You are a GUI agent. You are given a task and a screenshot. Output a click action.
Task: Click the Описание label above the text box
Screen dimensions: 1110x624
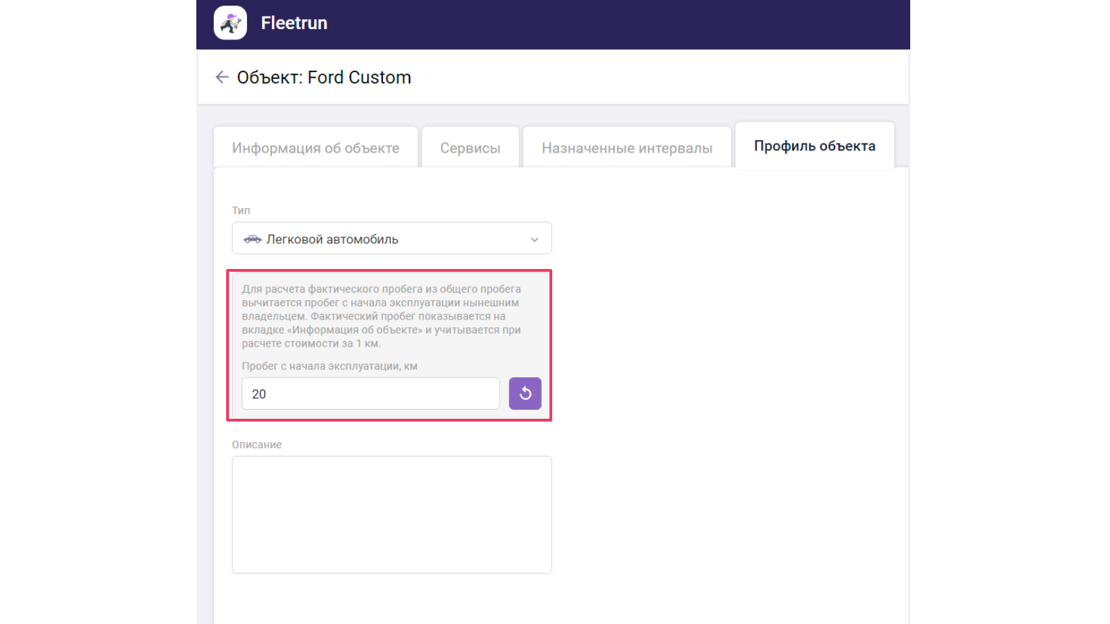[256, 444]
